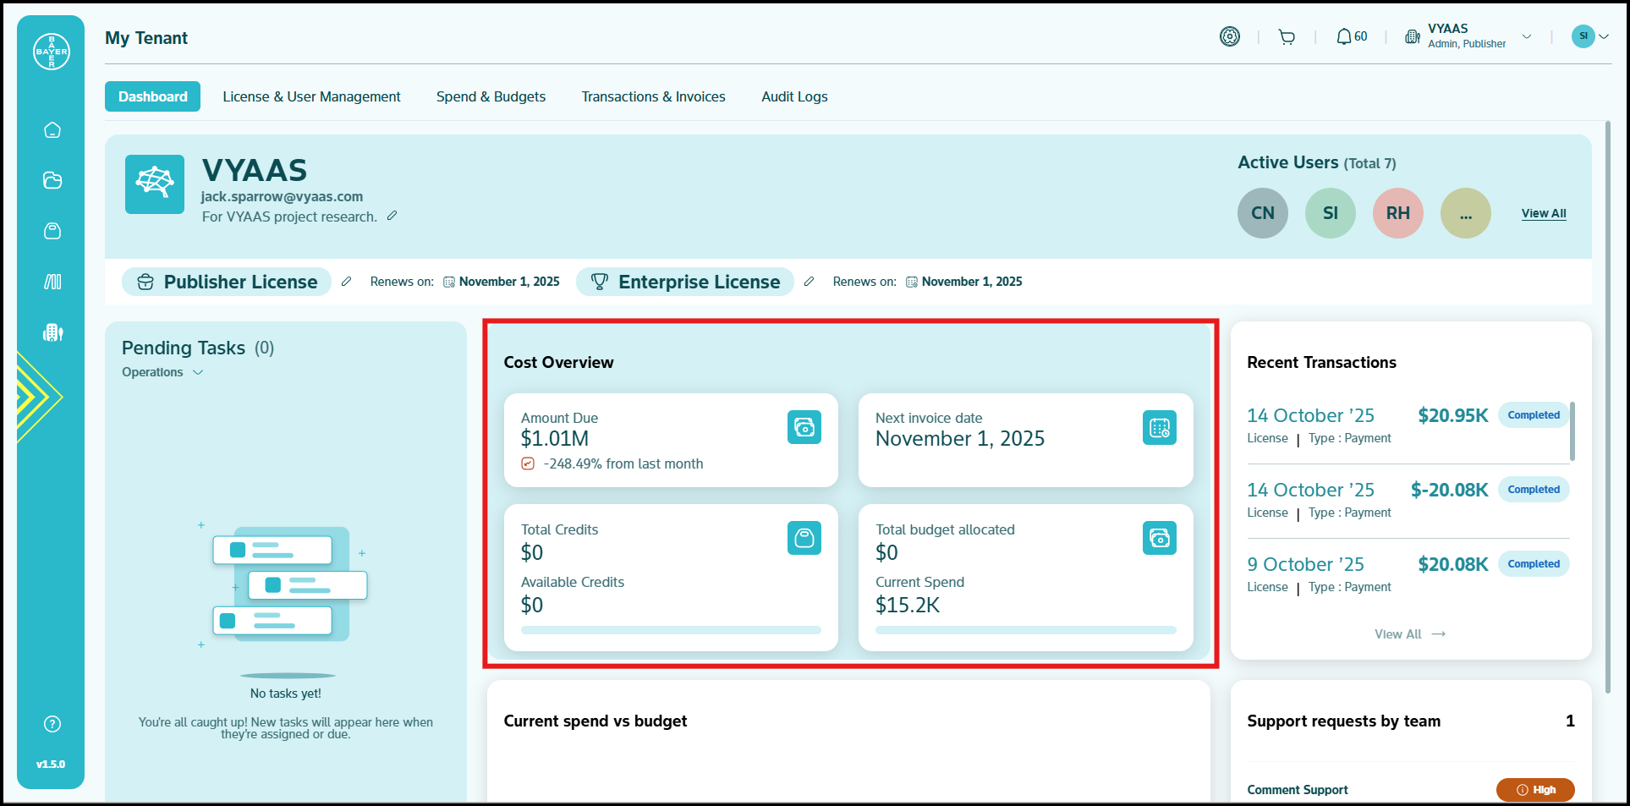
Task: Click the Publisher License badge
Action: 227,282
